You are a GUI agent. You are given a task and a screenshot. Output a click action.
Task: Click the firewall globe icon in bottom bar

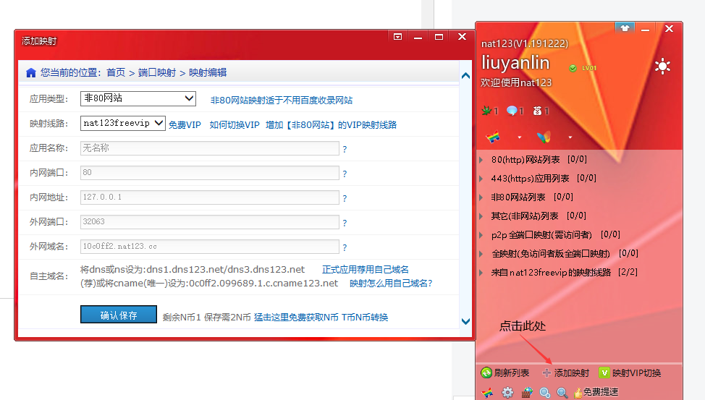tap(527, 392)
